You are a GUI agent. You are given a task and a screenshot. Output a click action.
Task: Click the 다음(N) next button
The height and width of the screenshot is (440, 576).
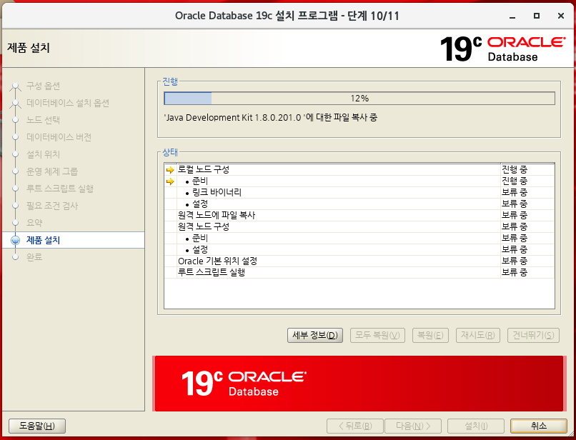[x=413, y=426]
